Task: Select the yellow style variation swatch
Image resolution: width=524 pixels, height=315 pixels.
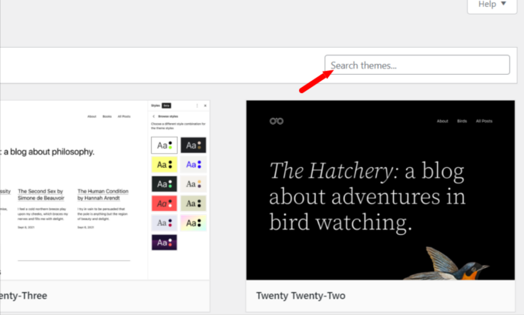Action: click(163, 165)
